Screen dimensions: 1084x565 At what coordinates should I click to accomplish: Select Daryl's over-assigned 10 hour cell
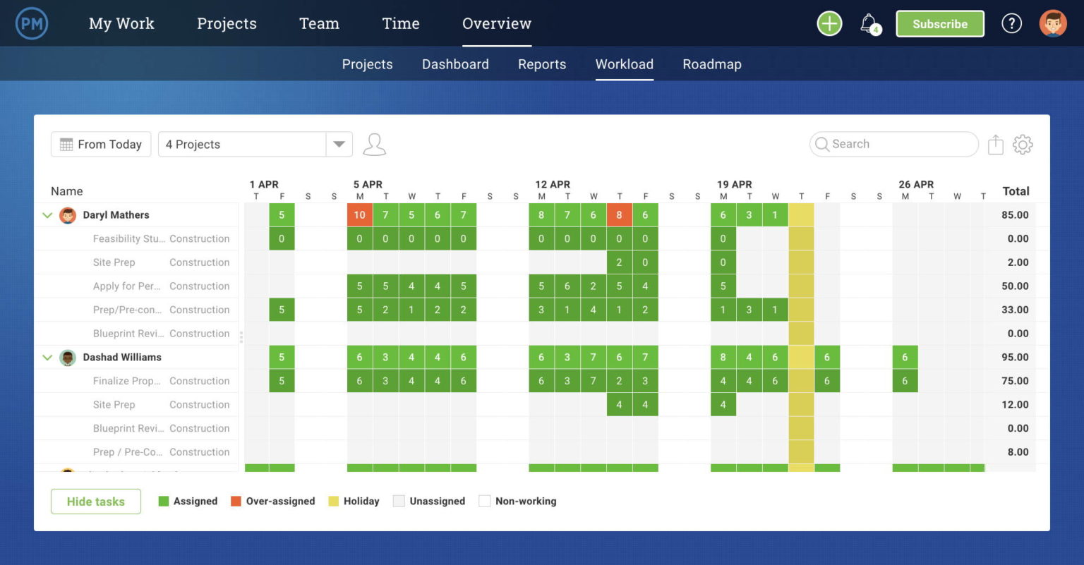click(x=359, y=215)
